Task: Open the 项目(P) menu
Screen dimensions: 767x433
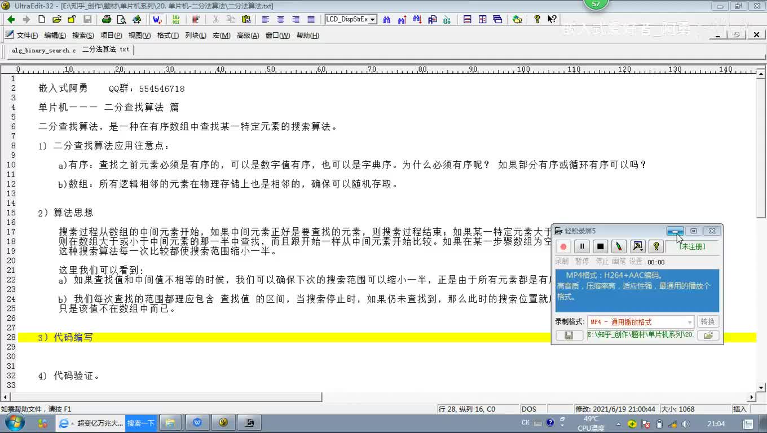Action: 111,36
